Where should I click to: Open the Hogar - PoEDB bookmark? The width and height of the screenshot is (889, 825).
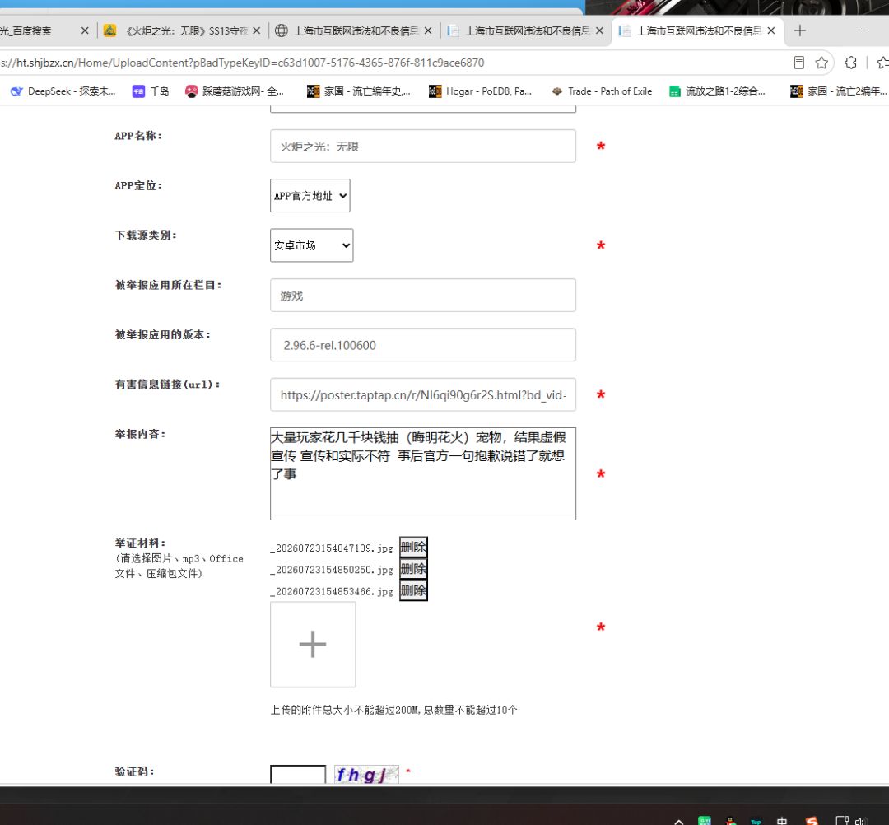(480, 91)
